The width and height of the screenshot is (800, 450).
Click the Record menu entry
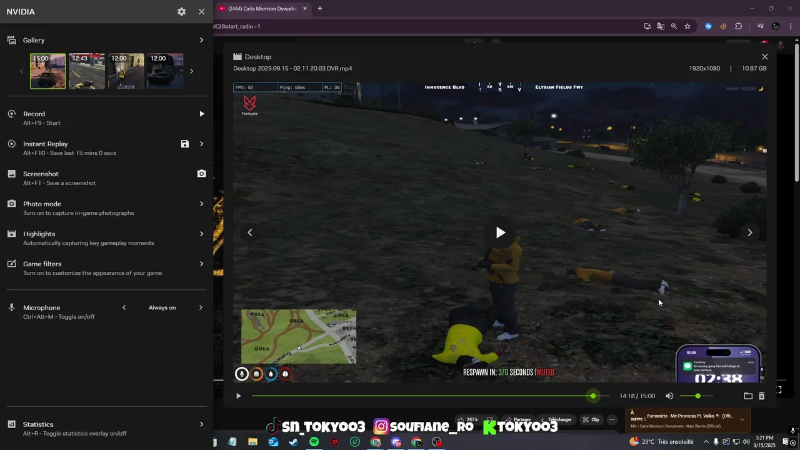tap(106, 118)
